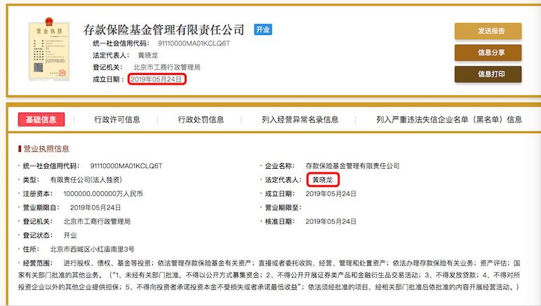Click the 登记机关 value in the details section
This screenshot has height=306, width=541.
click(97, 221)
